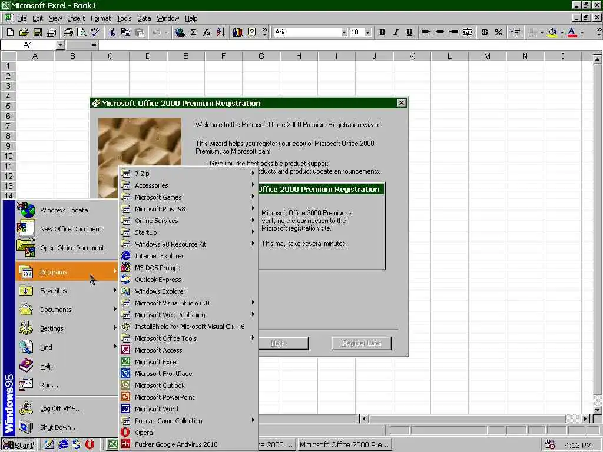Open Print Preview from the toolbar
This screenshot has width=603, height=452.
[81, 32]
